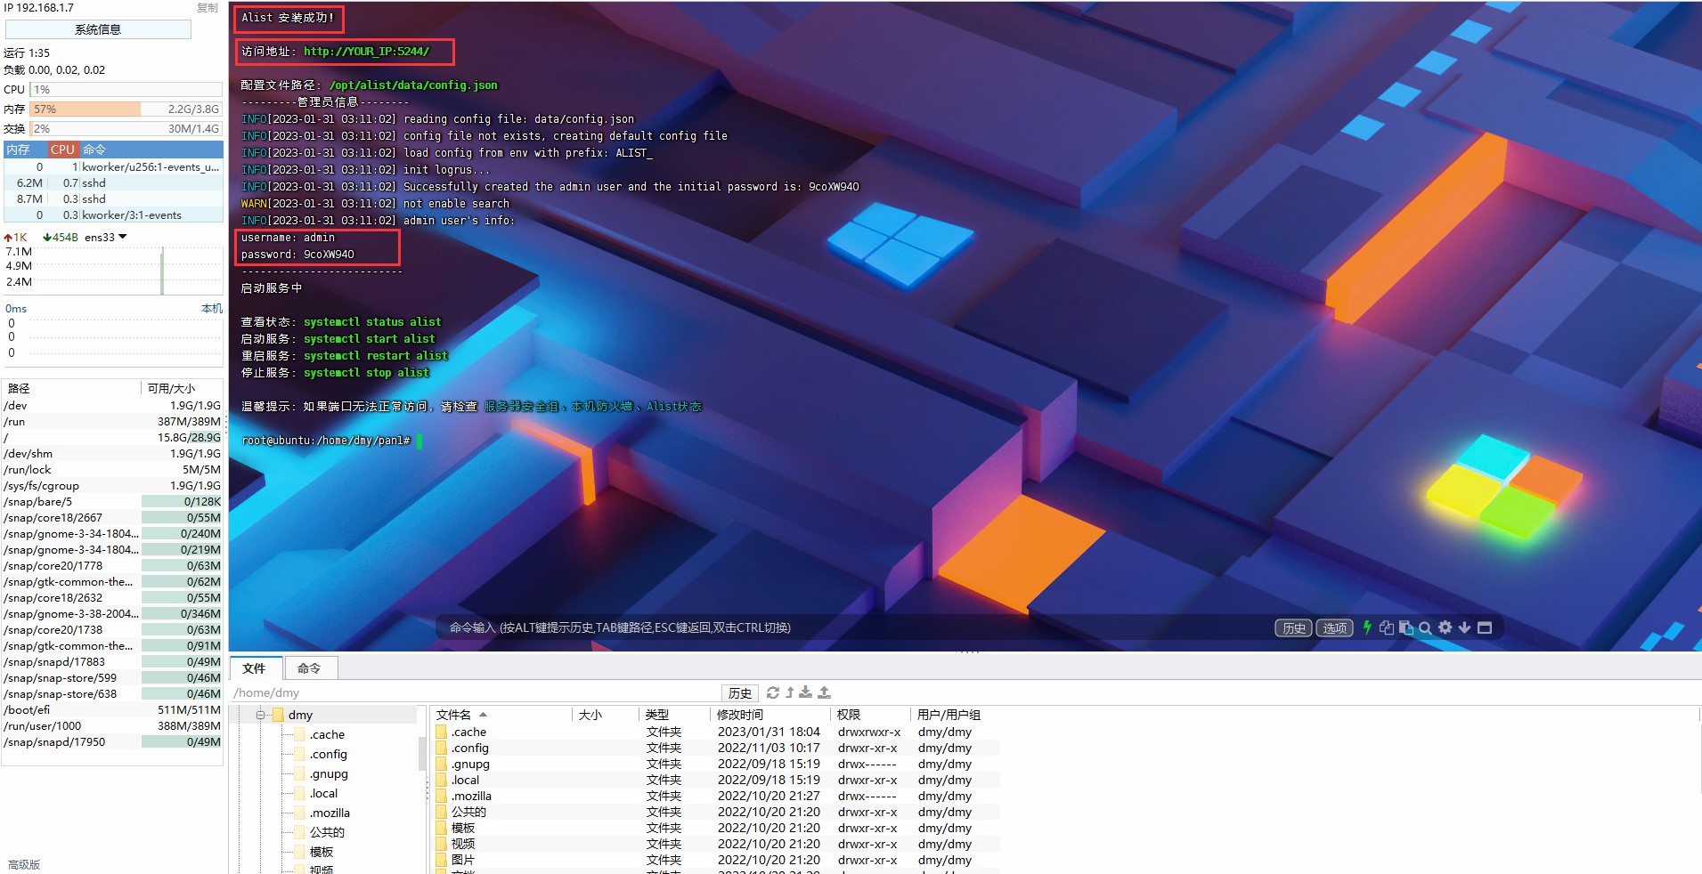The image size is (1702, 874).
Task: Select .config in the folder tree
Action: click(x=329, y=754)
